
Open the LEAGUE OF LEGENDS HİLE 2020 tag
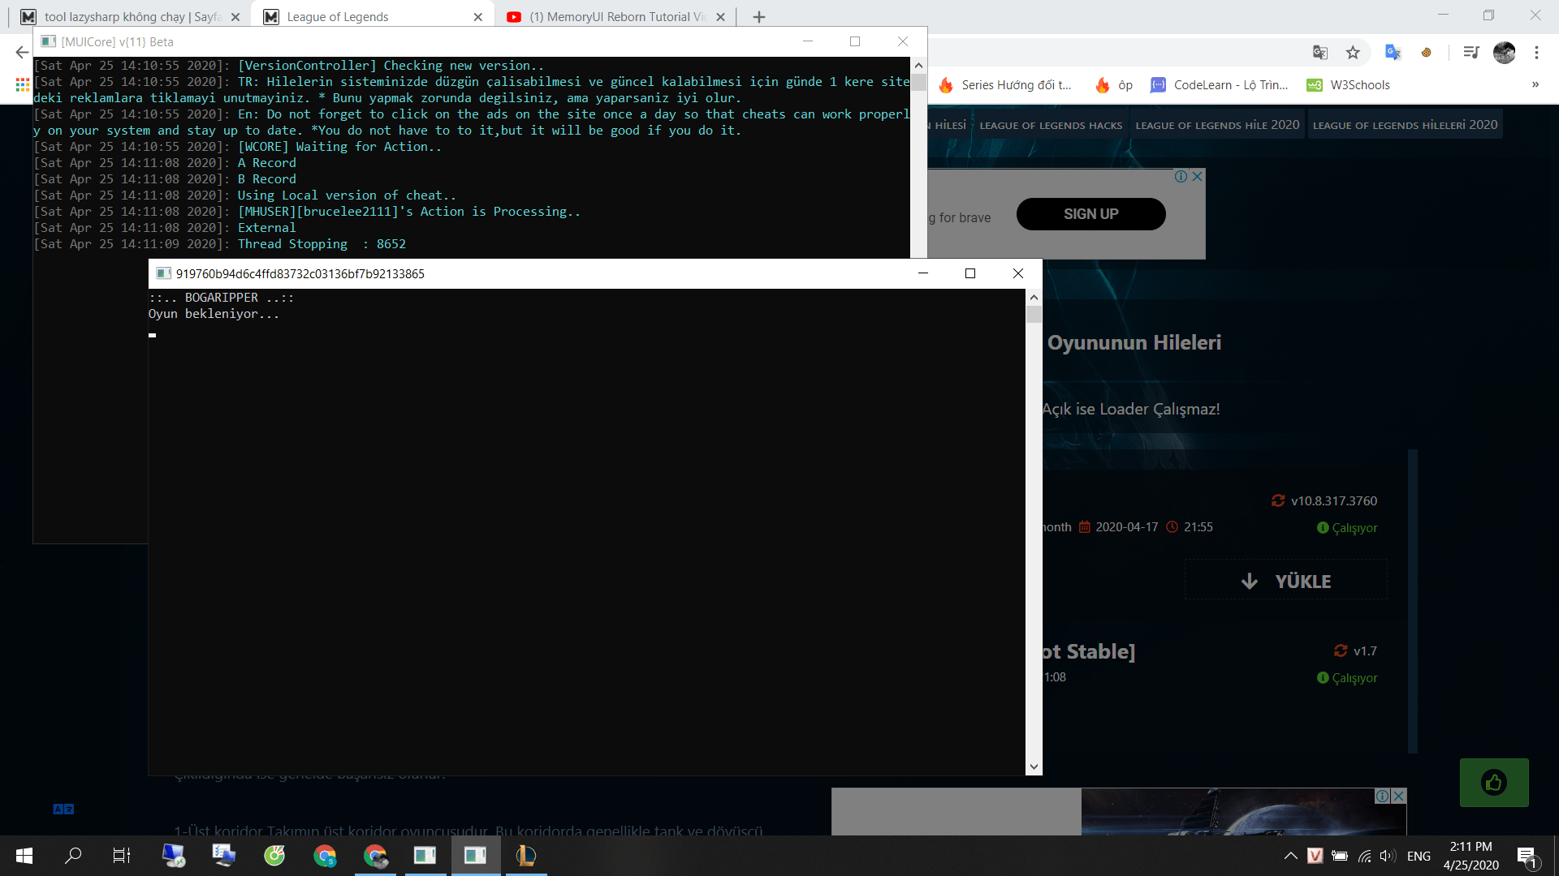1217,125
